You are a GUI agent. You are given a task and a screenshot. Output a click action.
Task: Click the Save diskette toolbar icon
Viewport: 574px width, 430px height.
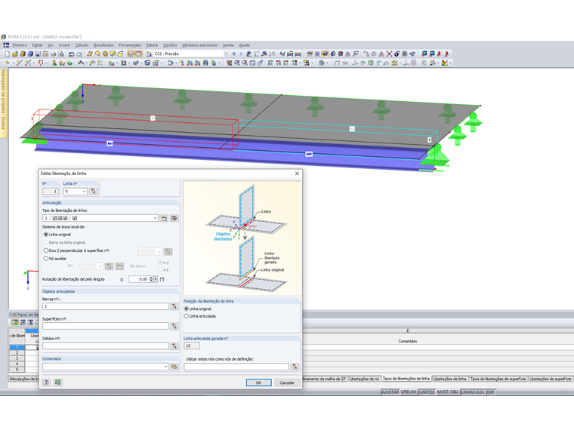[38, 54]
